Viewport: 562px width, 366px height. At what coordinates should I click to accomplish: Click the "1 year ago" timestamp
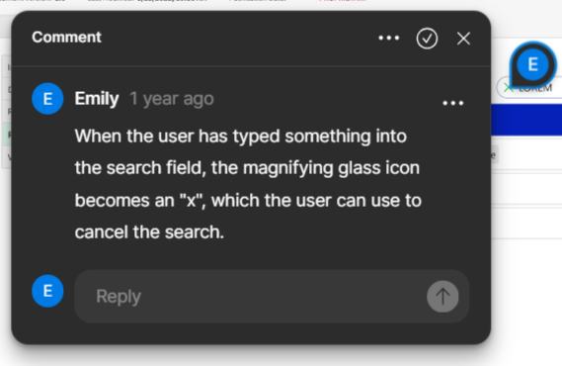coord(172,99)
